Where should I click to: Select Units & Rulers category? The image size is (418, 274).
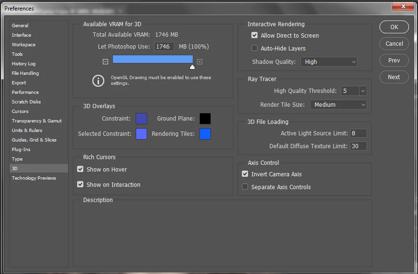(x=39, y=131)
